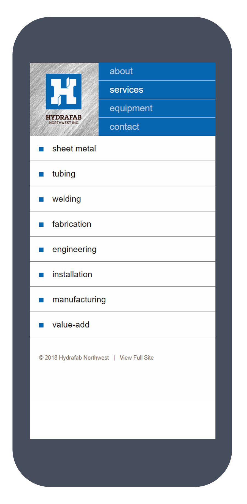The width and height of the screenshot is (247, 504).
Task: Click the blue bullet next to welding
Action: click(x=41, y=200)
